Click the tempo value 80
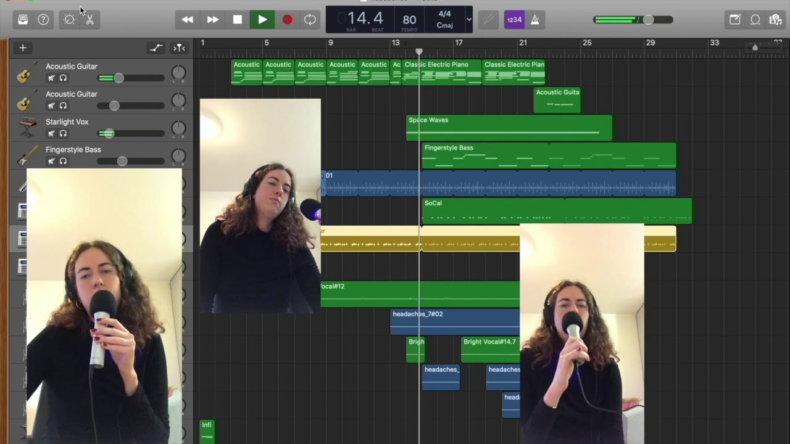The width and height of the screenshot is (790, 444). click(x=409, y=20)
